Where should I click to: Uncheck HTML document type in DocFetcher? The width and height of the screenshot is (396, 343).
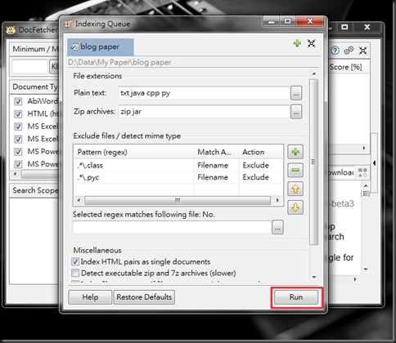18,114
